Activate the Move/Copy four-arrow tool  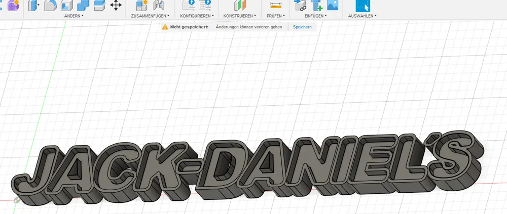[116, 5]
